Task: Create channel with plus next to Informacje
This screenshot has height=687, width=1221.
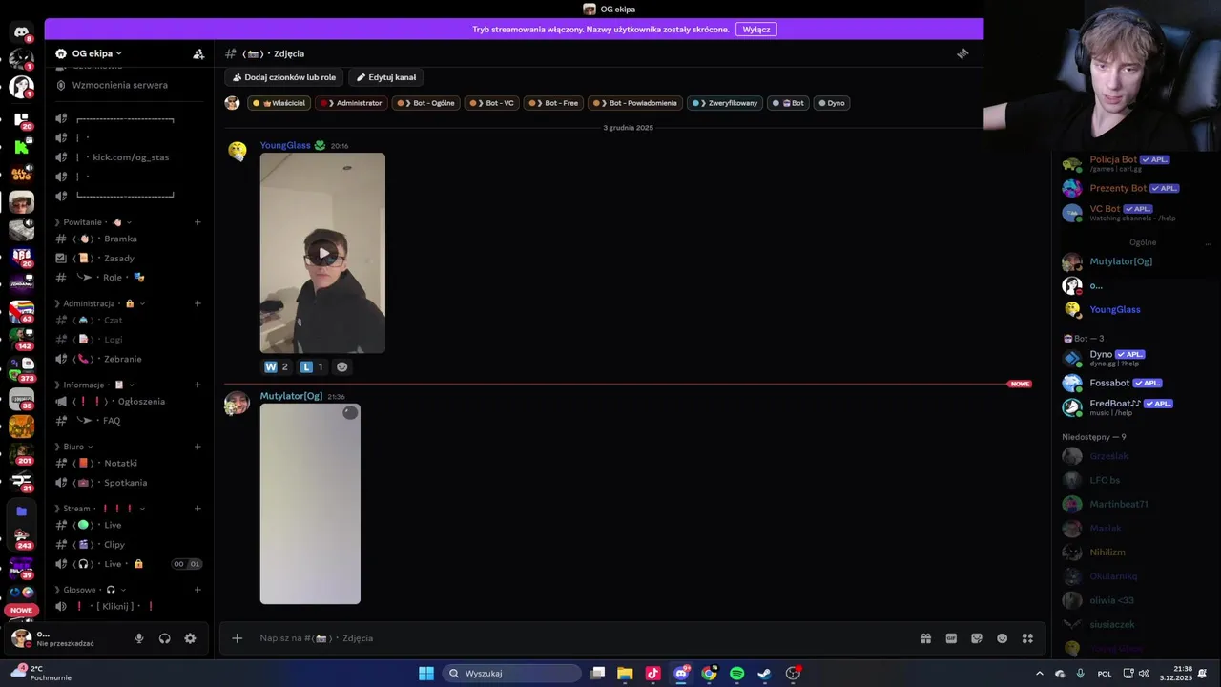Action: [197, 385]
